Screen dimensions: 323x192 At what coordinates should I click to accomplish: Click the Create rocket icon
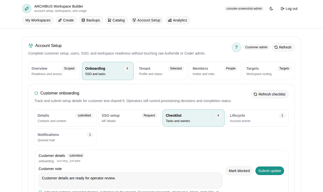click(x=60, y=20)
